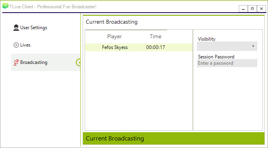Click the Lives play-circle icon
The width and height of the screenshot is (268, 148).
16,45
